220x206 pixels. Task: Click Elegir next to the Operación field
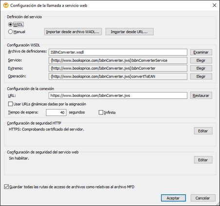click(x=201, y=76)
